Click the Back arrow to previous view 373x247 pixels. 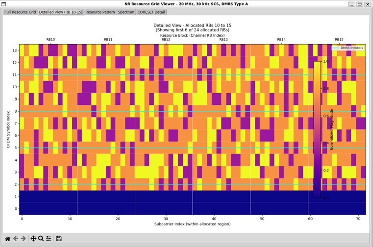pyautogui.click(x=16, y=238)
